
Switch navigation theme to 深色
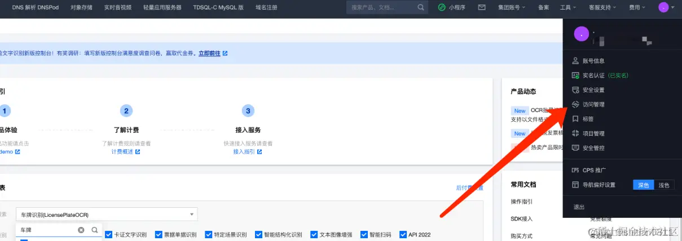pyautogui.click(x=643, y=185)
